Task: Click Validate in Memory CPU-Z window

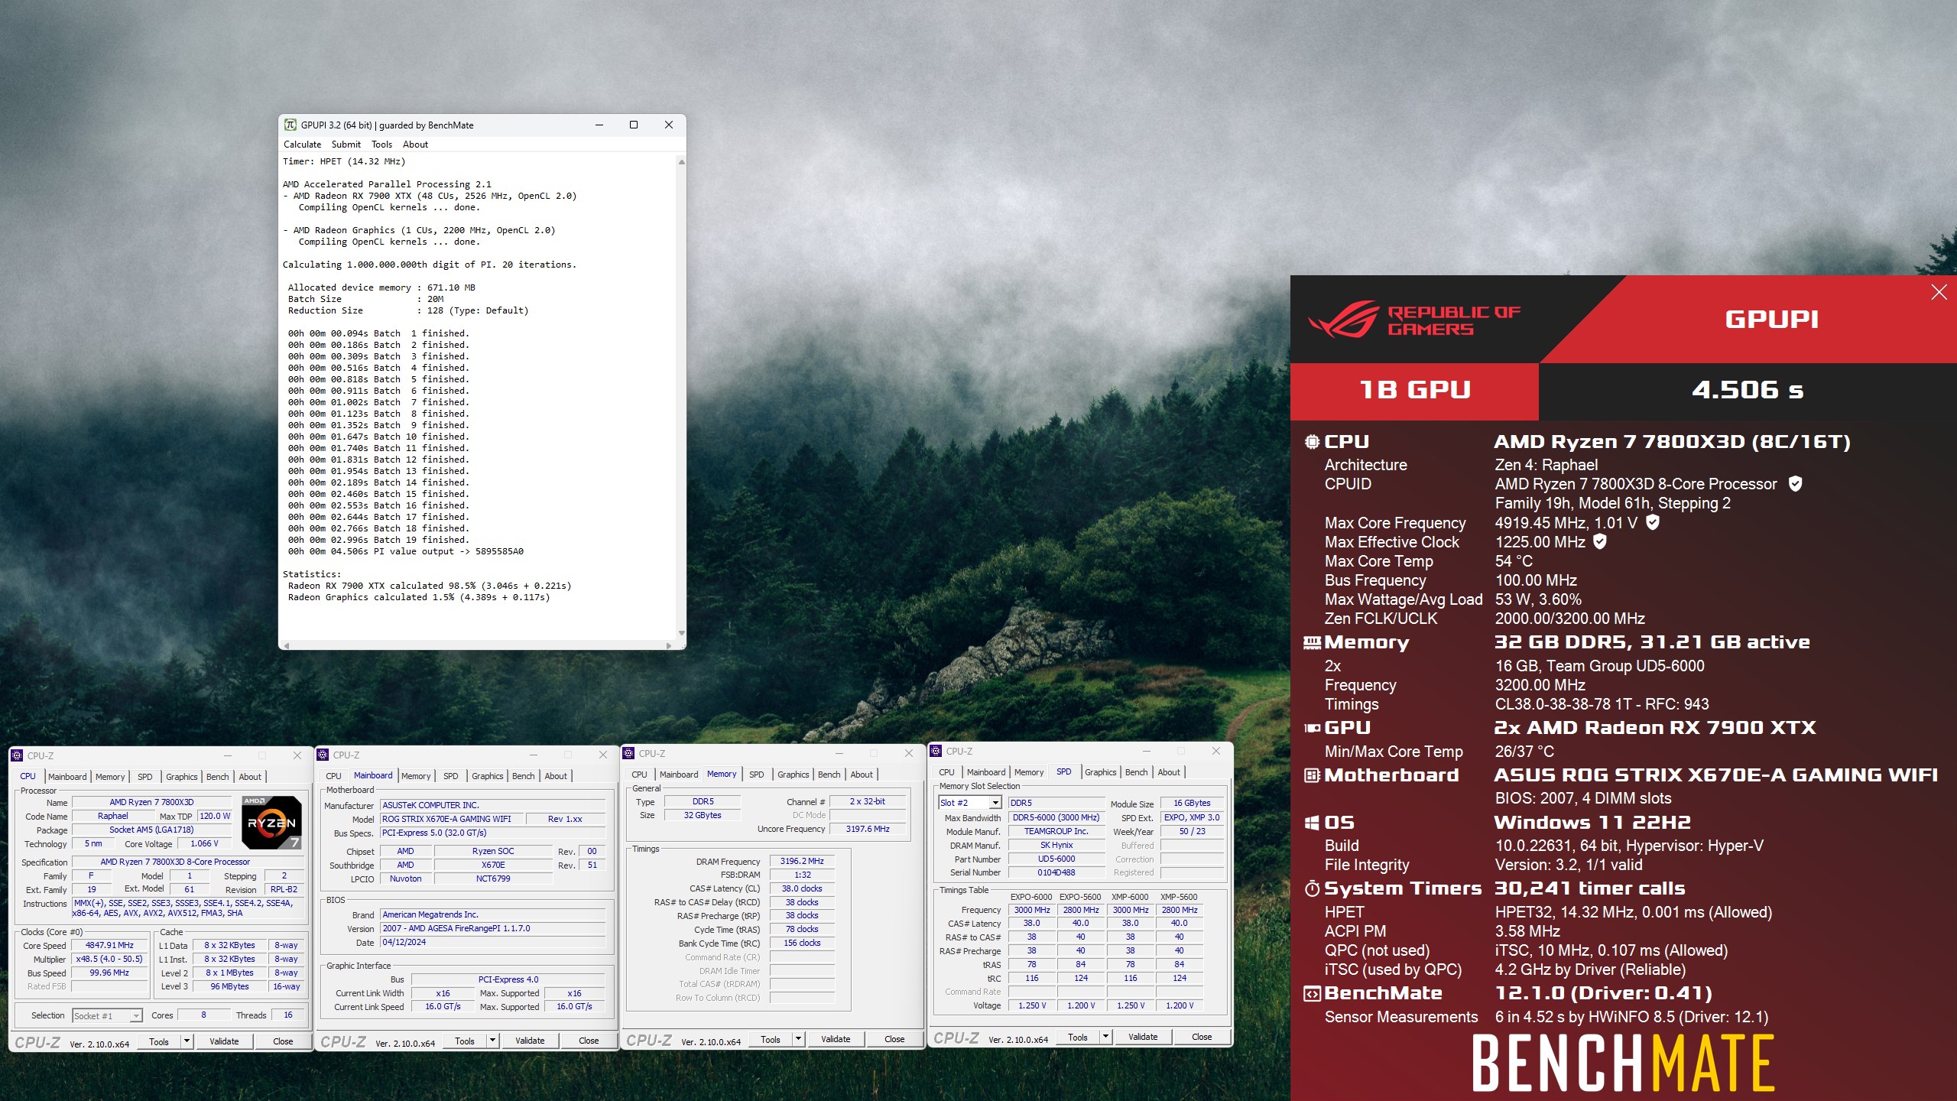Action: pos(836,1039)
